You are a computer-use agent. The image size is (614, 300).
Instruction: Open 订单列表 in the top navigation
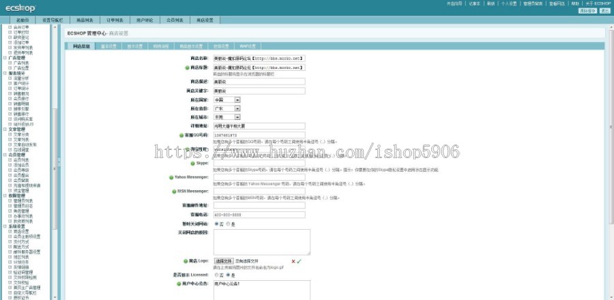(x=115, y=20)
